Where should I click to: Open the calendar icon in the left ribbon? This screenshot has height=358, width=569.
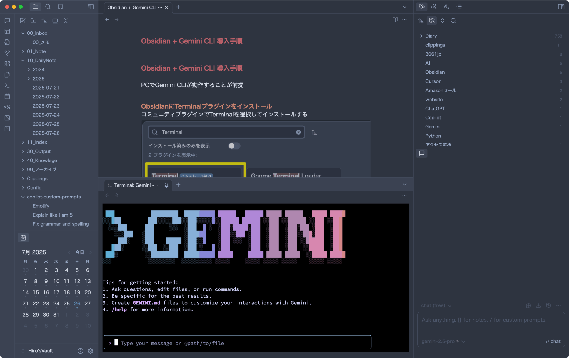click(7, 96)
